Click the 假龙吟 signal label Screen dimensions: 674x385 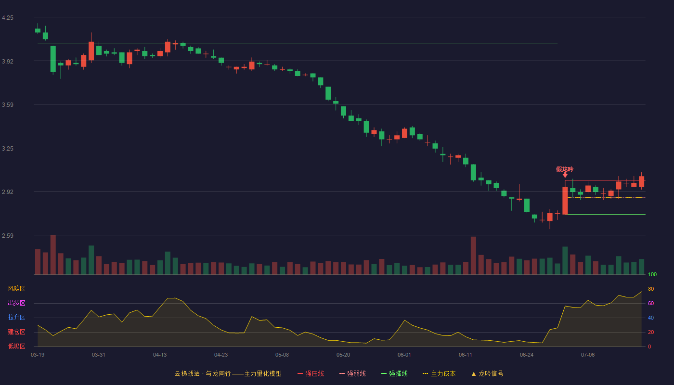point(565,169)
